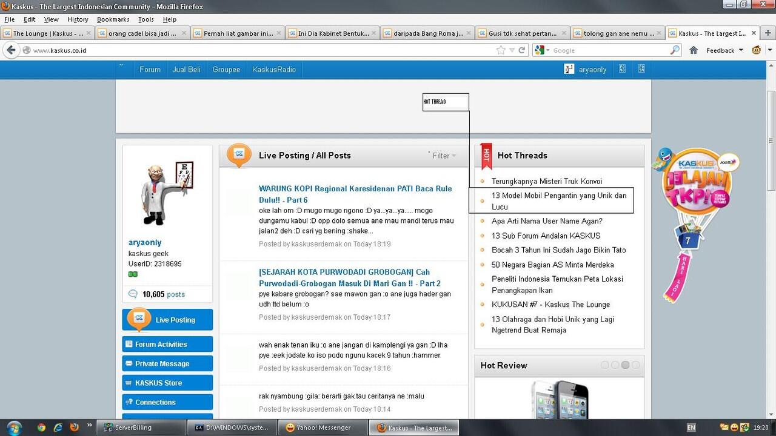The image size is (776, 436).
Task: Open the Windows Start orb
Action: tap(13, 428)
